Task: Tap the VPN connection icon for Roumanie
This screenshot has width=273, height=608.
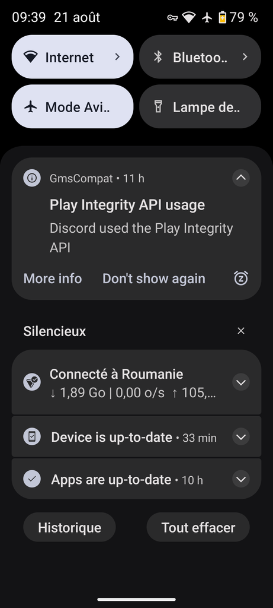Action: 32,382
